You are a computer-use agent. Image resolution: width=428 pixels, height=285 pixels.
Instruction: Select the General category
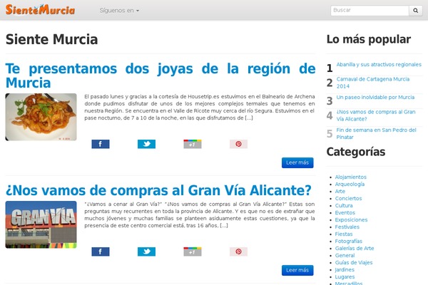(345, 255)
